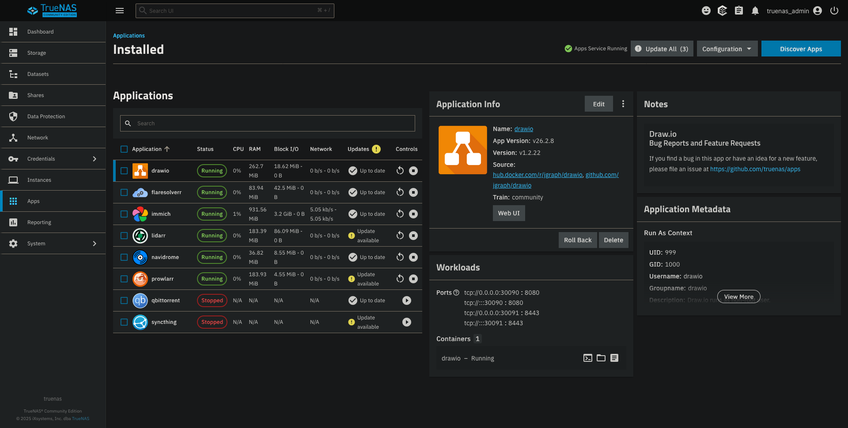
Task: Open the hub.docker.com jgraph/drawio link
Action: pyautogui.click(x=538, y=175)
